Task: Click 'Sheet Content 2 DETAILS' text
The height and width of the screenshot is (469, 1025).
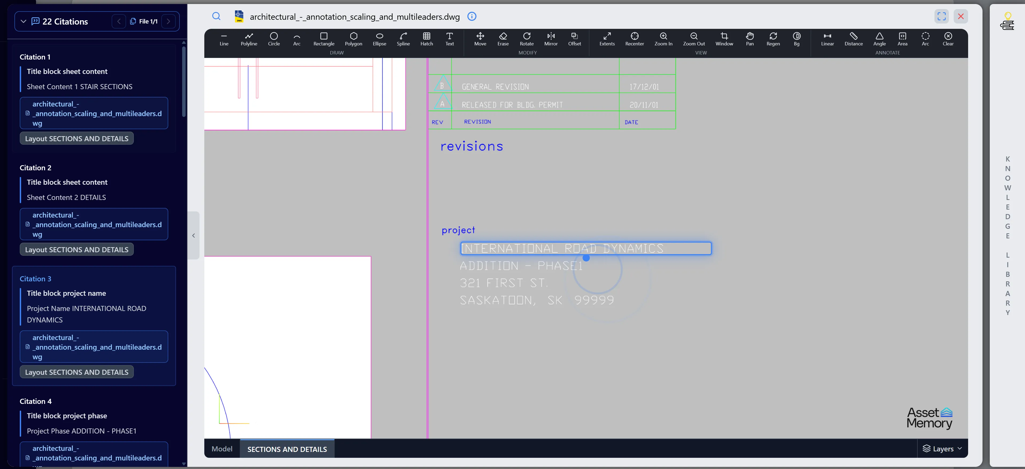Action: [66, 197]
